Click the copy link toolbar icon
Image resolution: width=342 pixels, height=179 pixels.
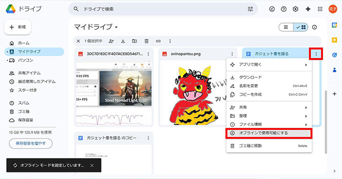click(158, 41)
